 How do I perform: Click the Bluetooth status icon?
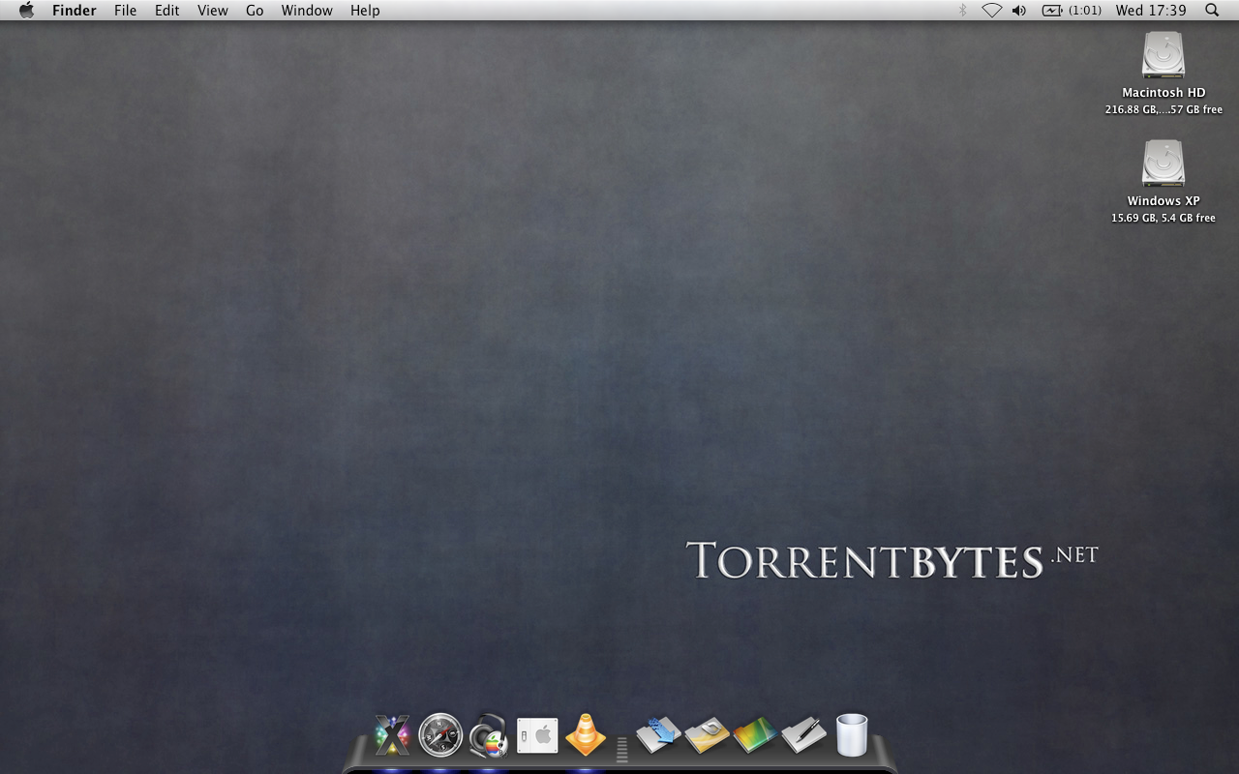tap(962, 11)
